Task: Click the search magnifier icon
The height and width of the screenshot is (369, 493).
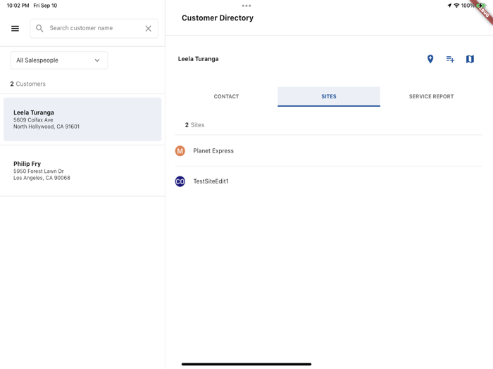Action: click(x=39, y=29)
